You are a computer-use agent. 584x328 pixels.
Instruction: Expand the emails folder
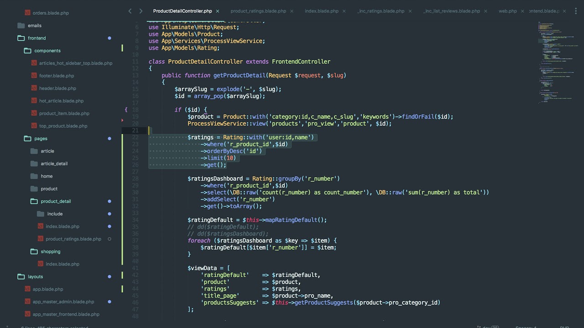point(21,26)
